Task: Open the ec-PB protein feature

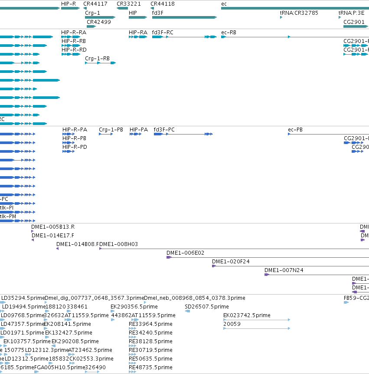Action: (329, 134)
